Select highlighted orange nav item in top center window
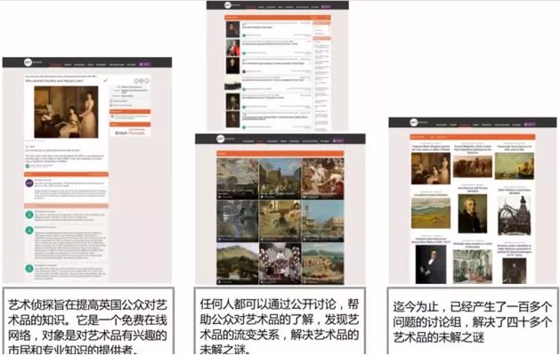 pyautogui.click(x=252, y=7)
